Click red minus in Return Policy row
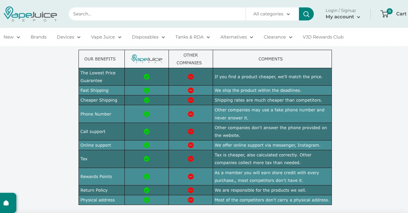Image resolution: width=408 pixels, height=213 pixels. coord(191,190)
